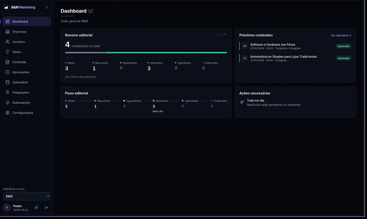The image size is (367, 219).
Task: Click Agendados stage in Fluxo editorial
Action: click(x=190, y=104)
